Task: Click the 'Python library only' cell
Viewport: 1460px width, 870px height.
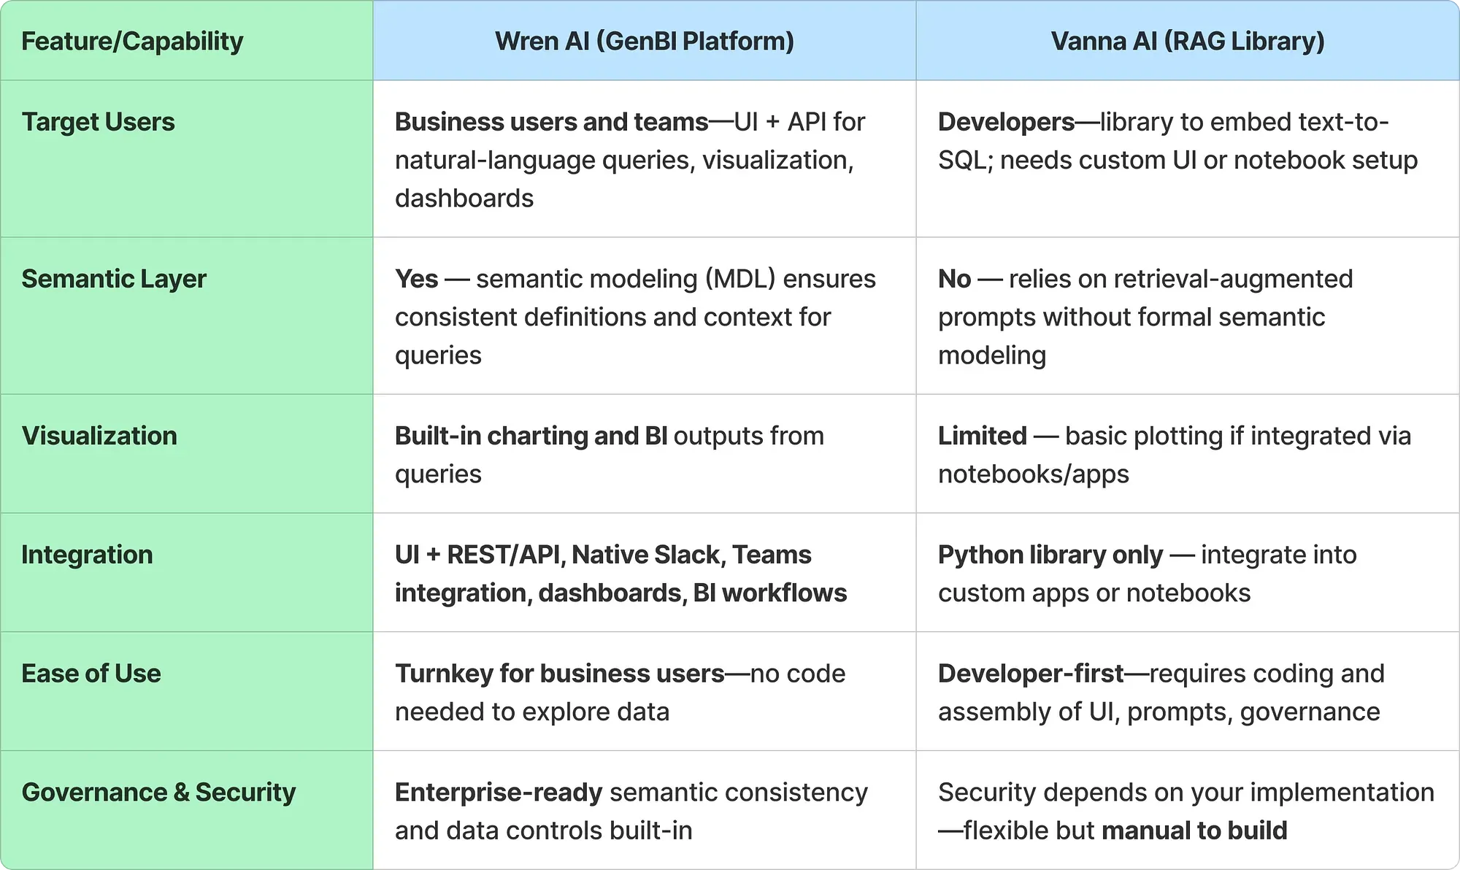Action: coord(1146,574)
